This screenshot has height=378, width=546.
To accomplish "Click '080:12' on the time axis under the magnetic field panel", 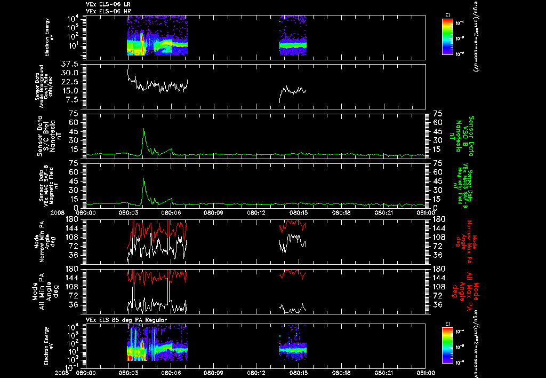I will 256,212.
